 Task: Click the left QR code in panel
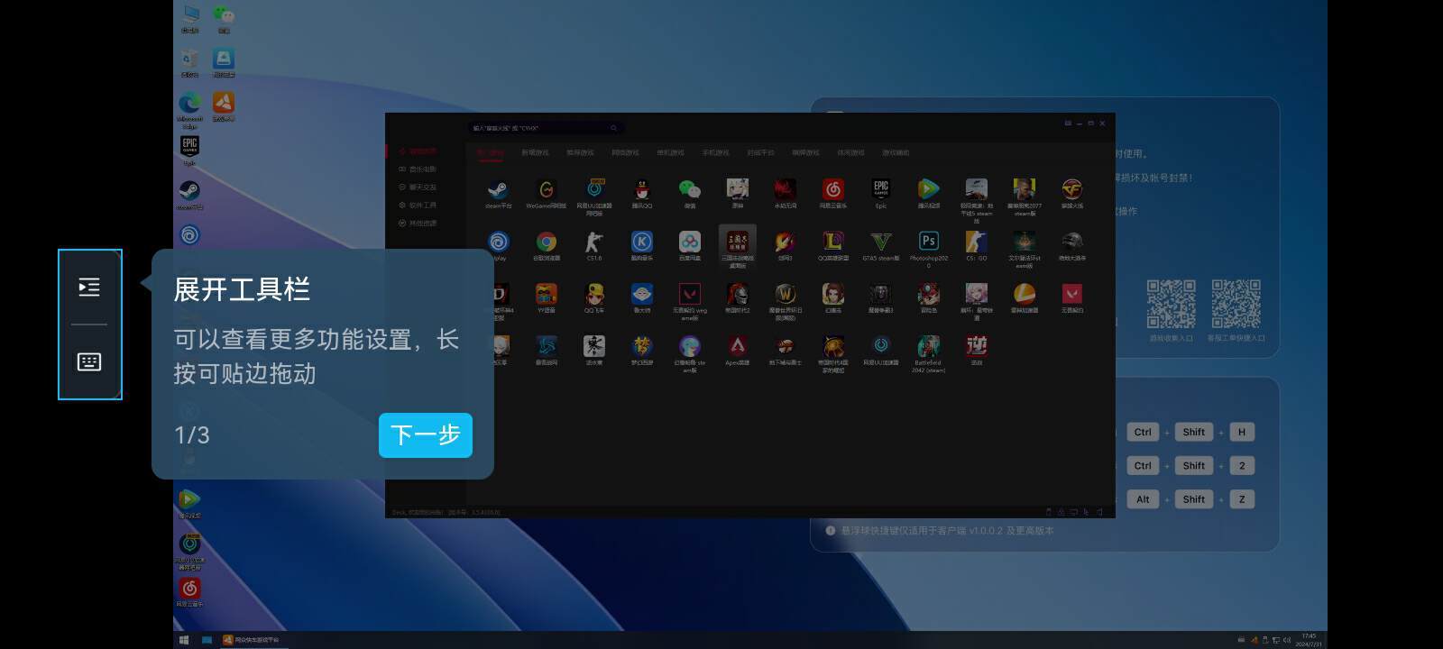[x=1171, y=304]
